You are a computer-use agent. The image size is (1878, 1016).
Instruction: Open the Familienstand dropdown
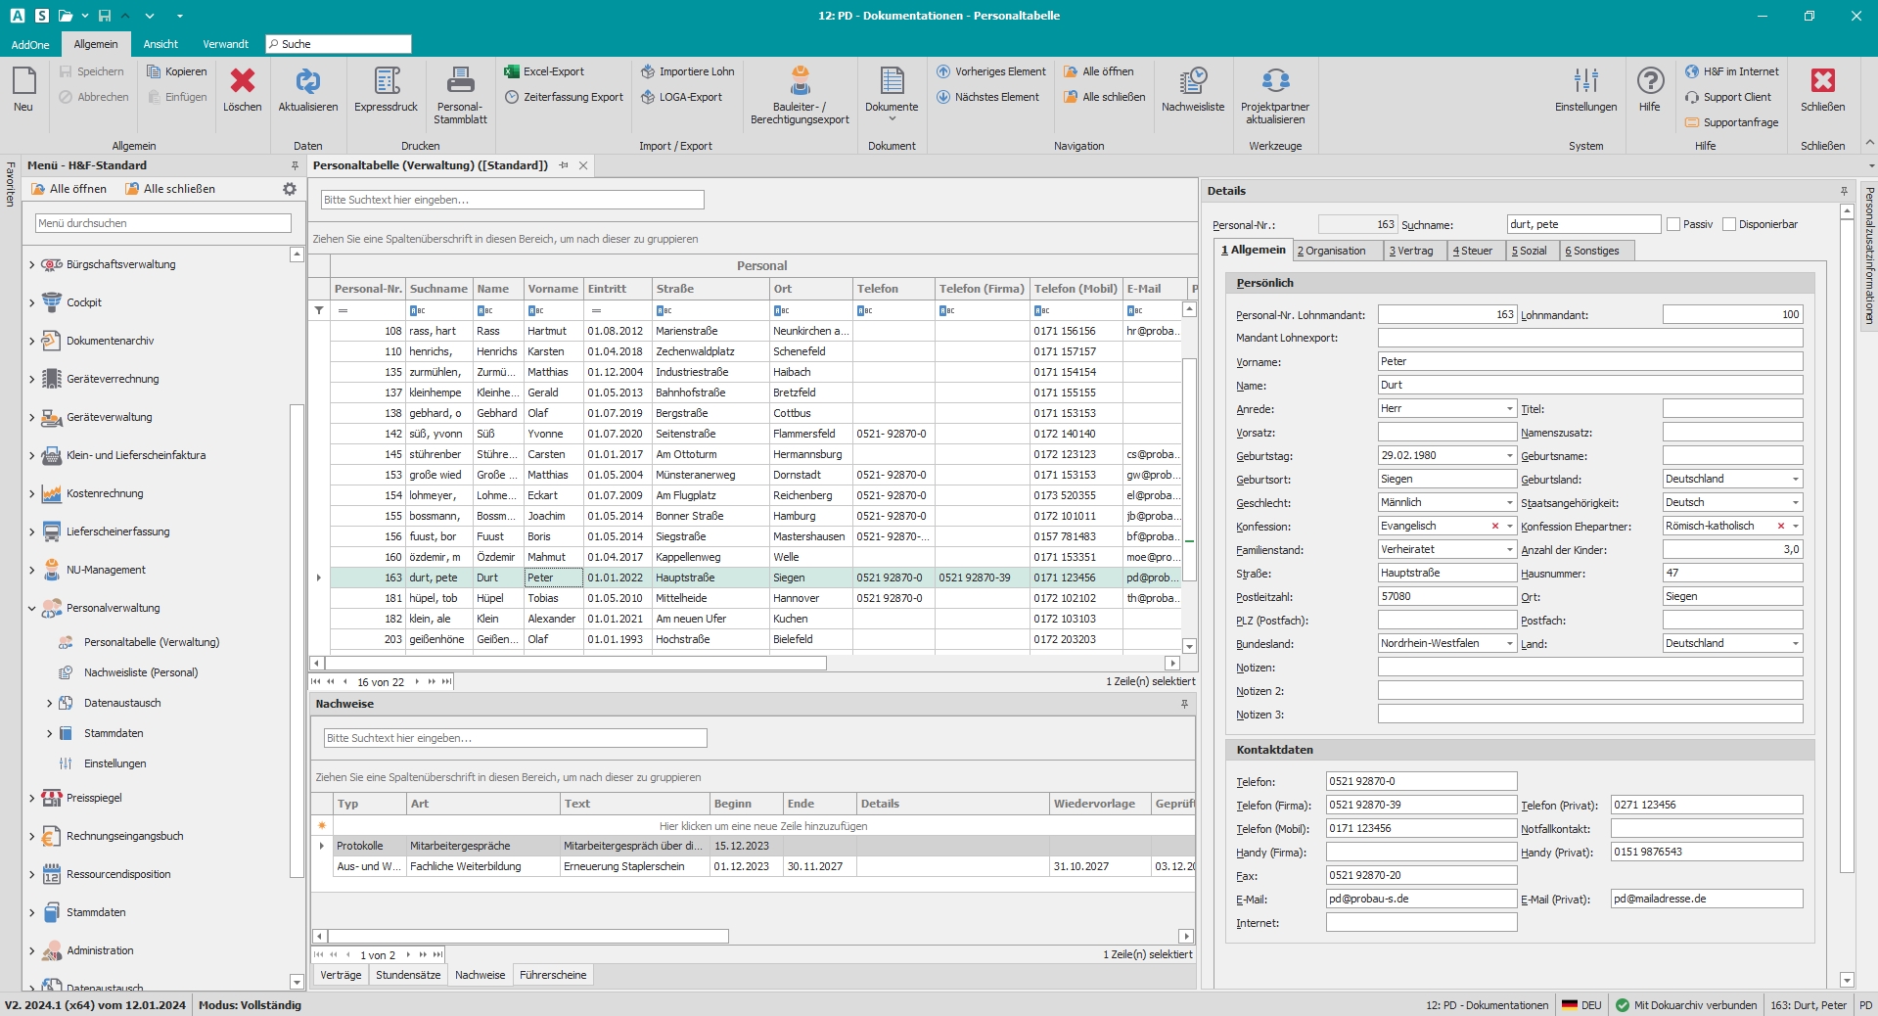(x=1509, y=550)
